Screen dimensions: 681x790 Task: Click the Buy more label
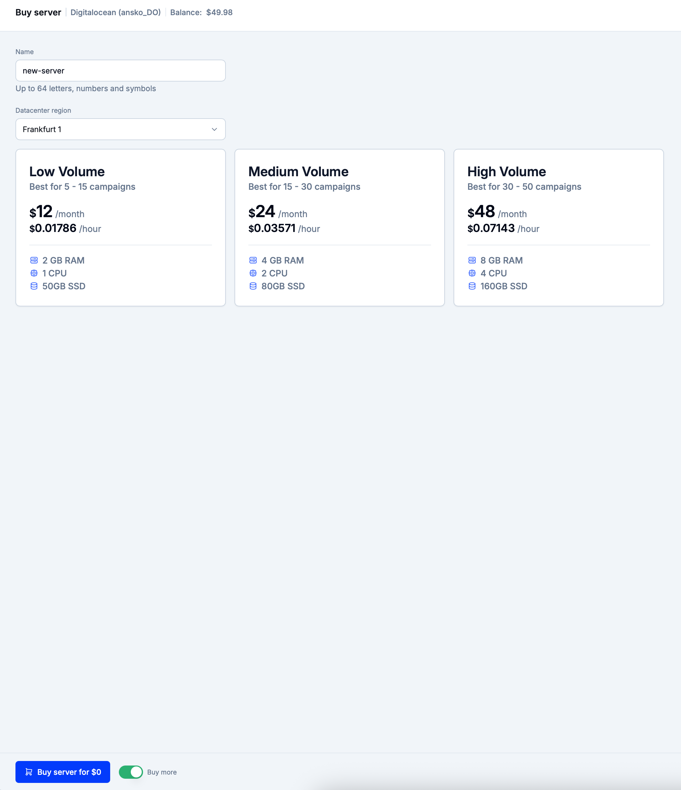pos(162,772)
